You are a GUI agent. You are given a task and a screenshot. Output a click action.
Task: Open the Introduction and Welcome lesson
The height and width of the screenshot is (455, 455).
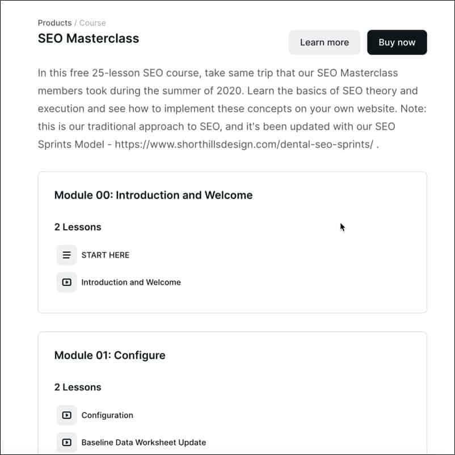[131, 283]
